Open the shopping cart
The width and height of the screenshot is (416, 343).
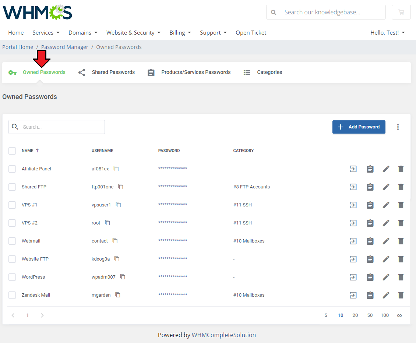point(401,12)
